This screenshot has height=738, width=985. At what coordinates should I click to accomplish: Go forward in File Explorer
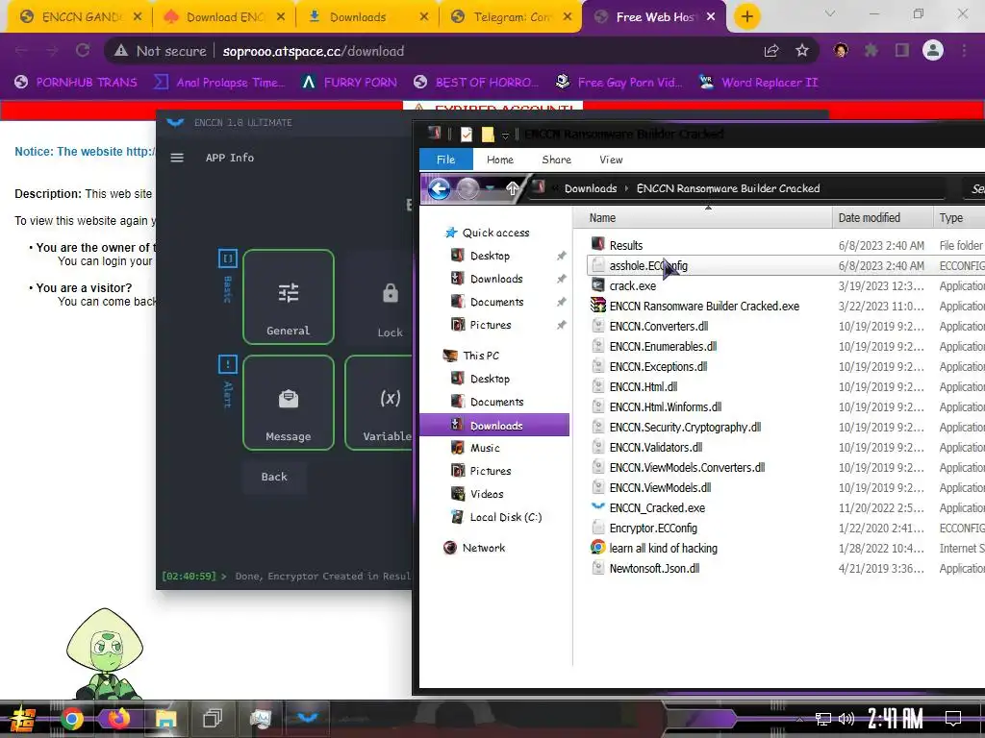point(468,188)
